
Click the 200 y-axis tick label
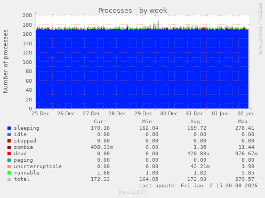27,15
